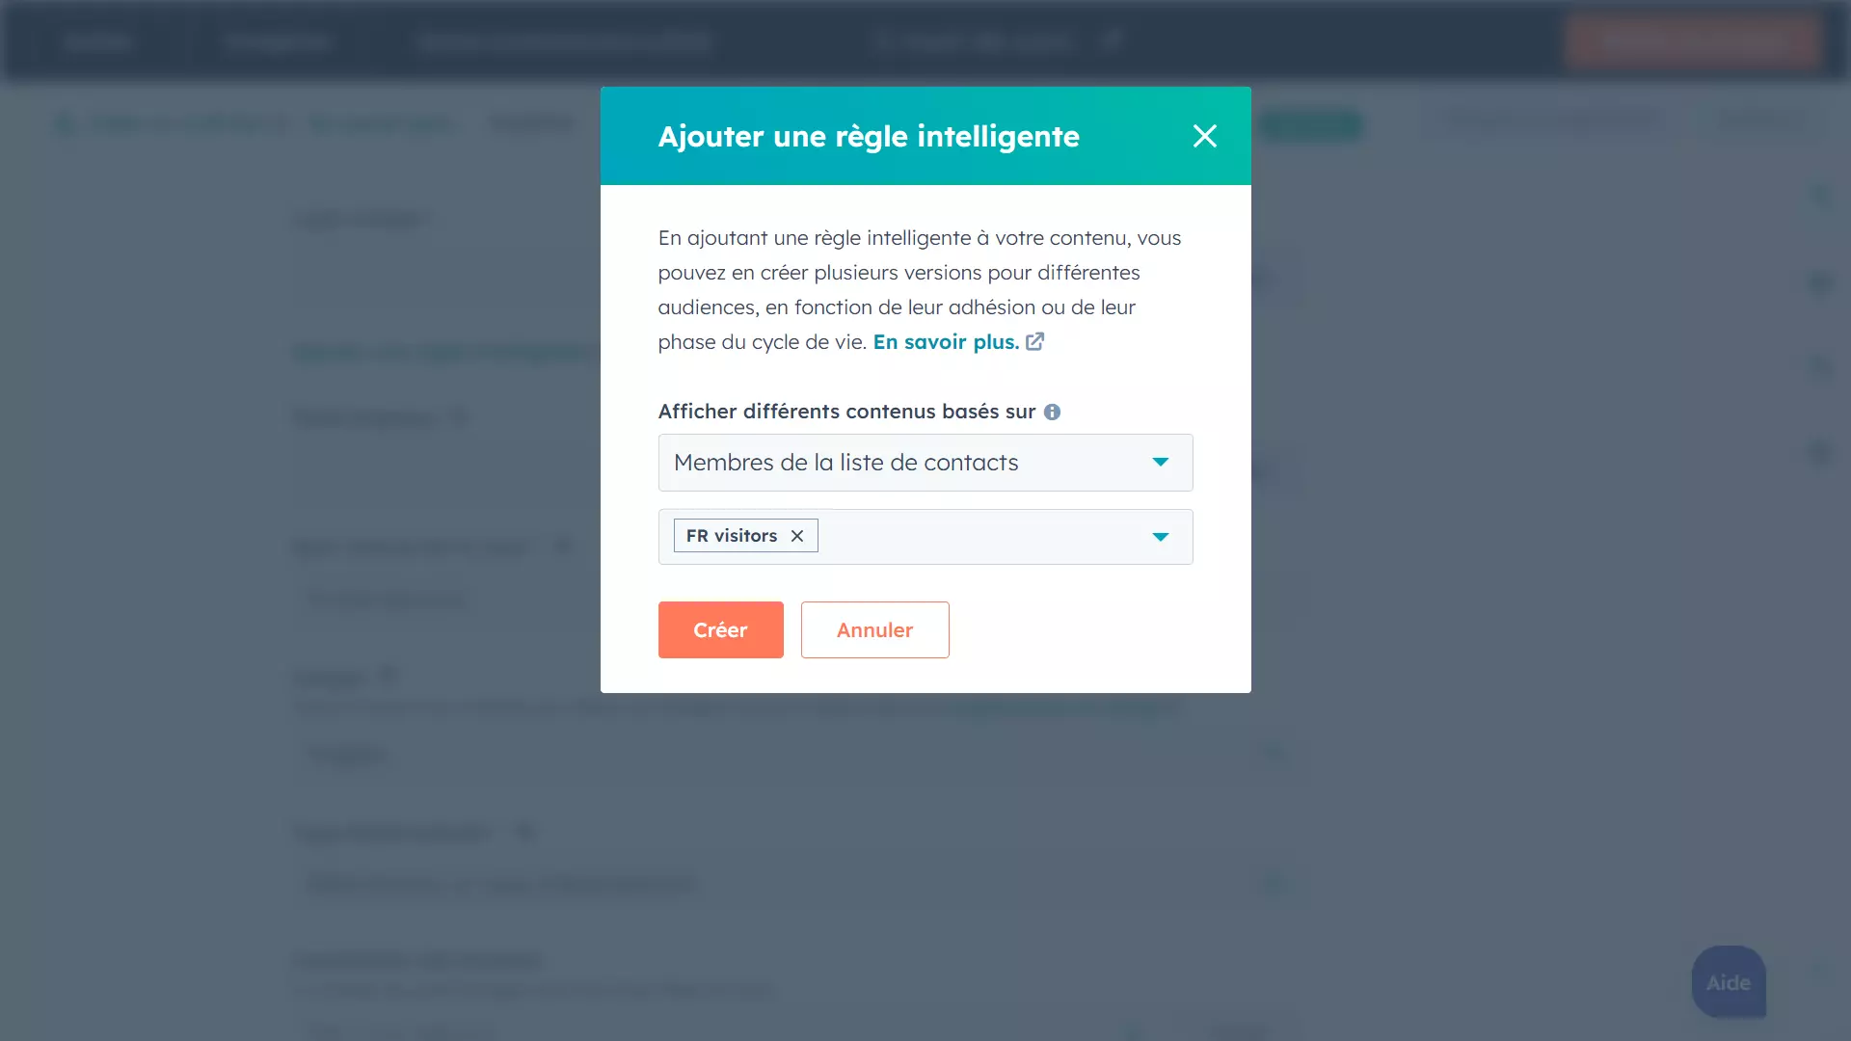Click the dialog title Ajouter une règle intelligente
Screen dimensions: 1851x1041
click(868, 136)
